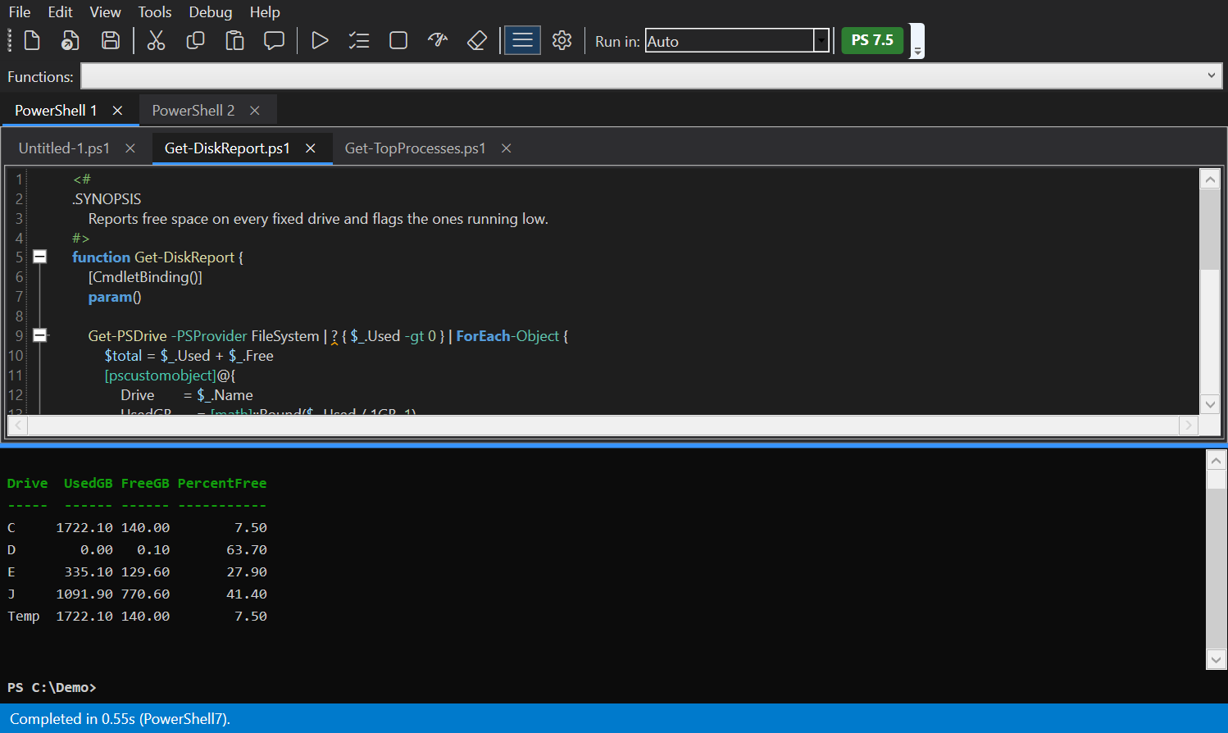The width and height of the screenshot is (1228, 733).
Task: Close the Untitled-1.ps1 file tab
Action: [130, 148]
